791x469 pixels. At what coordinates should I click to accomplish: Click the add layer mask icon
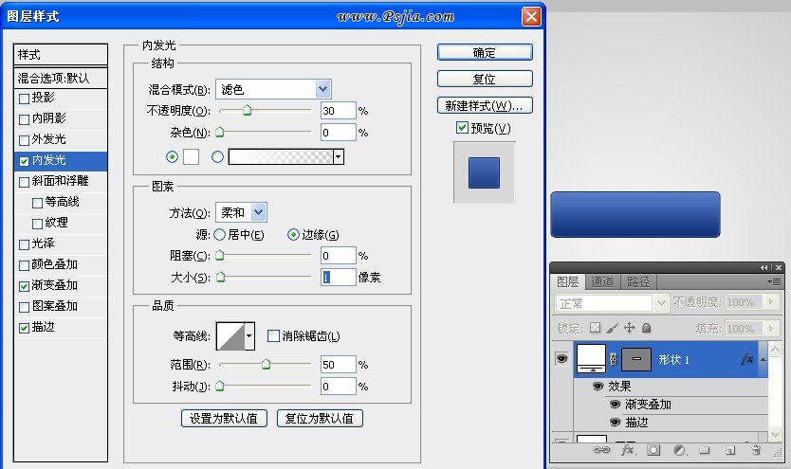click(653, 450)
